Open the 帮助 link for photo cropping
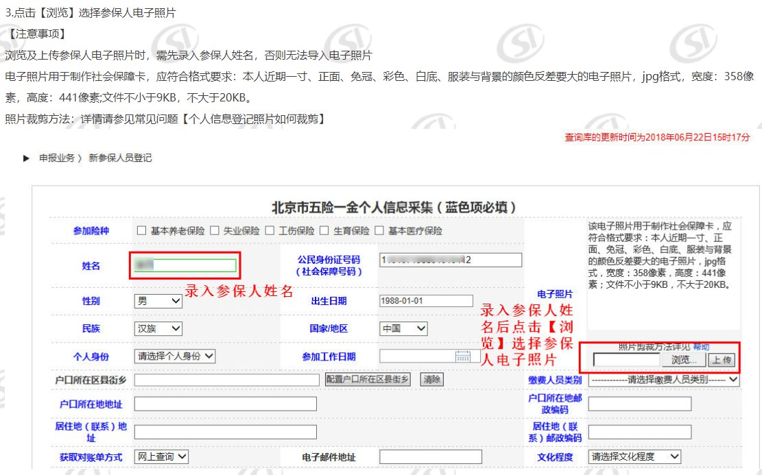This screenshot has height=475, width=762. (701, 347)
